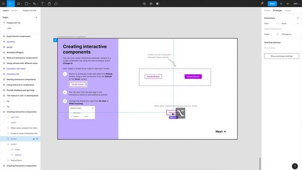Screen dimensions: 302x170
Task: Remove the Click interaction with minus icon
Action: click(298, 23)
